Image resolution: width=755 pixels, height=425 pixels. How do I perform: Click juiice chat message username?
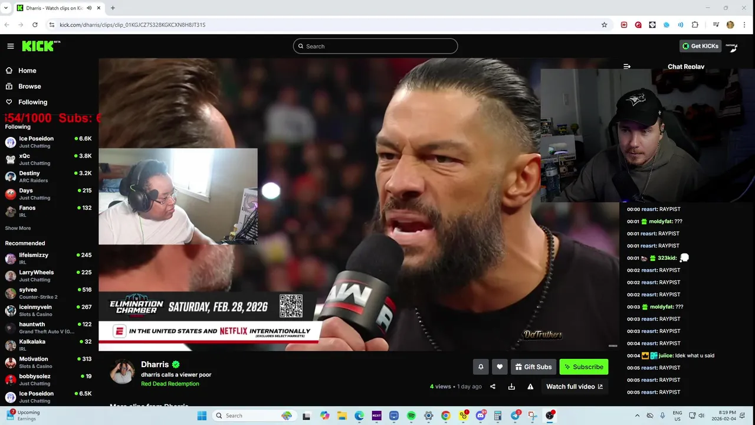(665, 355)
